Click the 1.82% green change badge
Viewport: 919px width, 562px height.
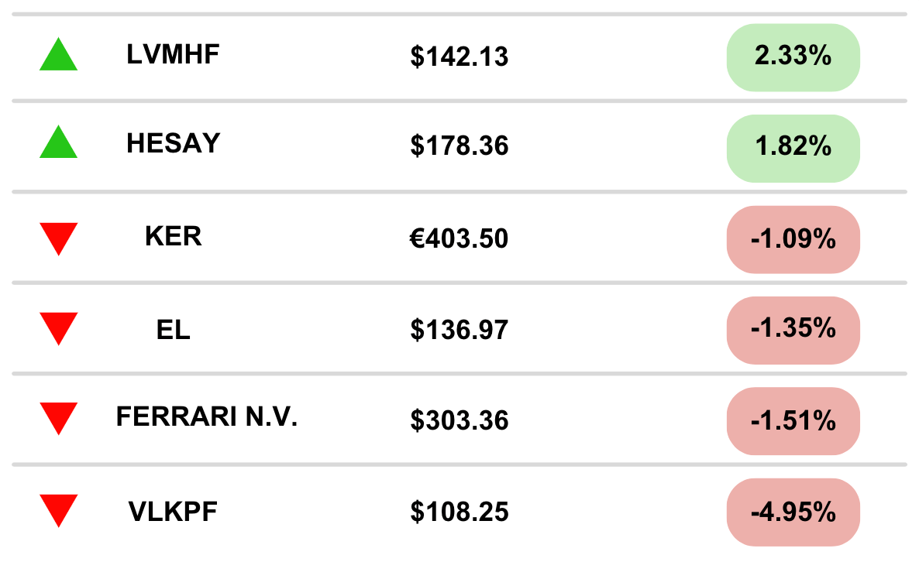point(793,149)
